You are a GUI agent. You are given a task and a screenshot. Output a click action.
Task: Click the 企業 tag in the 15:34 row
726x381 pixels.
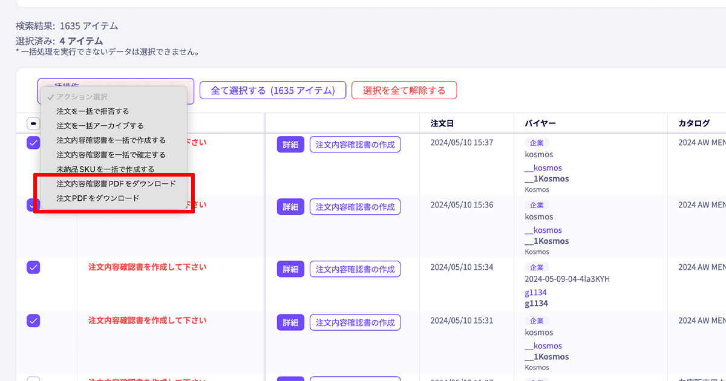537,267
